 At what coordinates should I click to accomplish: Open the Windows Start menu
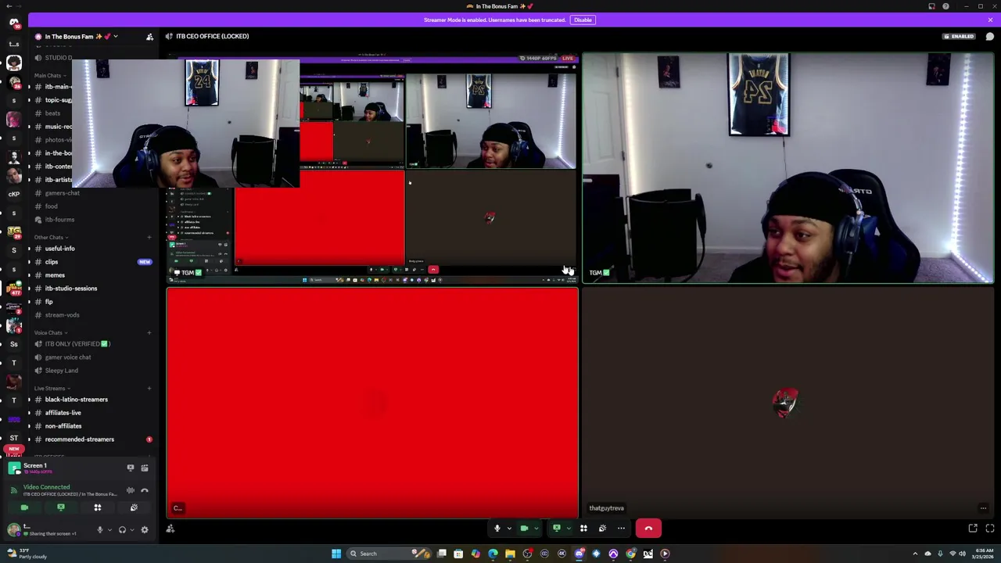336,554
